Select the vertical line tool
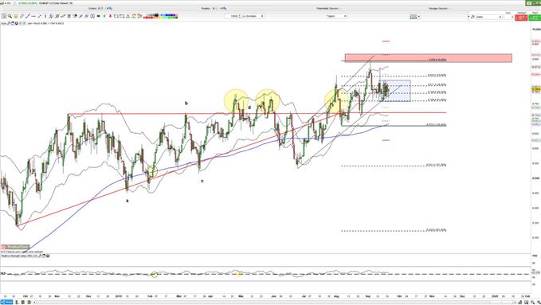The image size is (541, 305). (45, 16)
